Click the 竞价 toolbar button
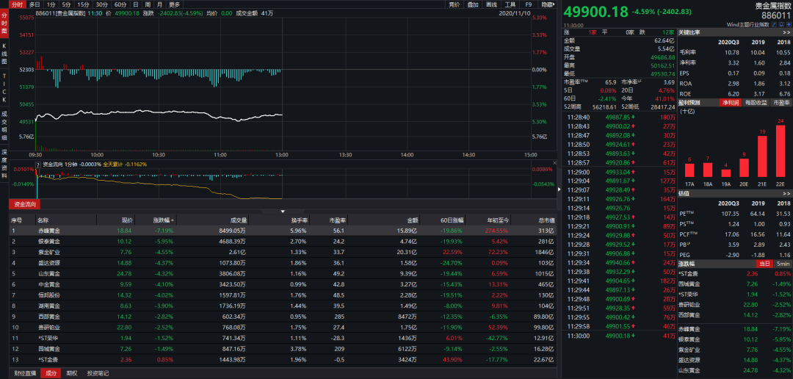Screen dimensions: 793x379 click(x=455, y=4)
